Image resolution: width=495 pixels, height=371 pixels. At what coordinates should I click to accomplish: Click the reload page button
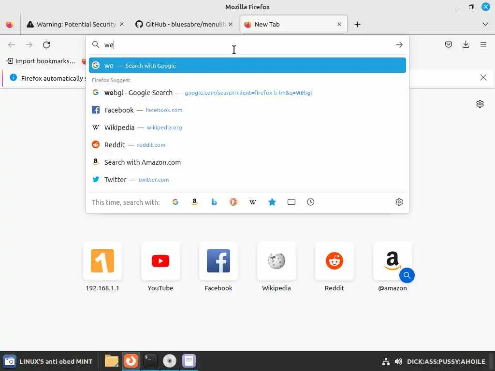(46, 45)
